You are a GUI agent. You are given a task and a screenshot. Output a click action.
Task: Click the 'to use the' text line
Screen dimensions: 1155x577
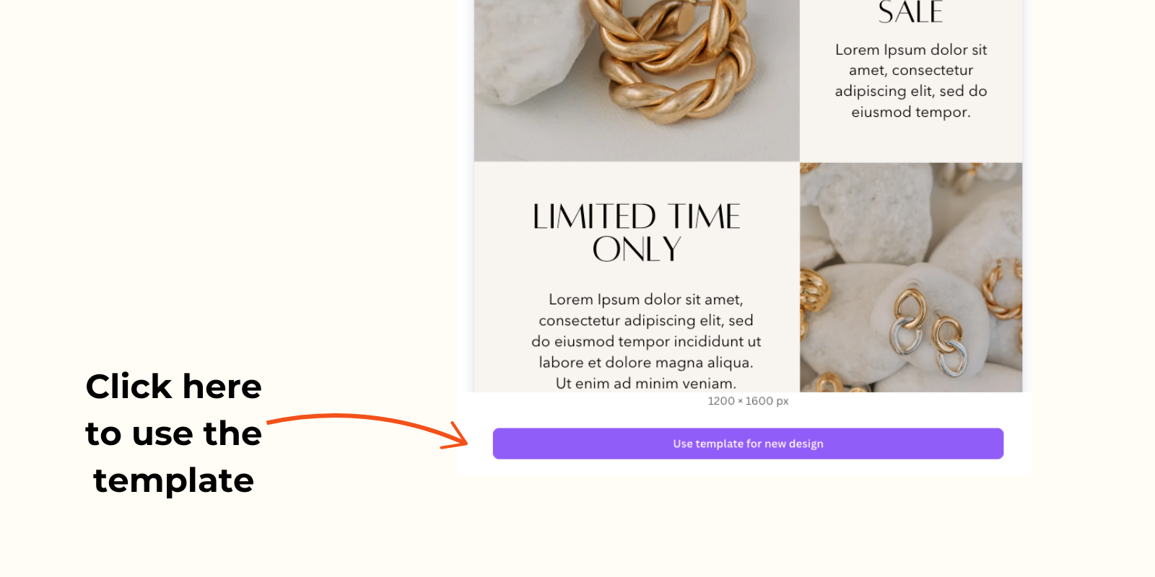pos(174,433)
